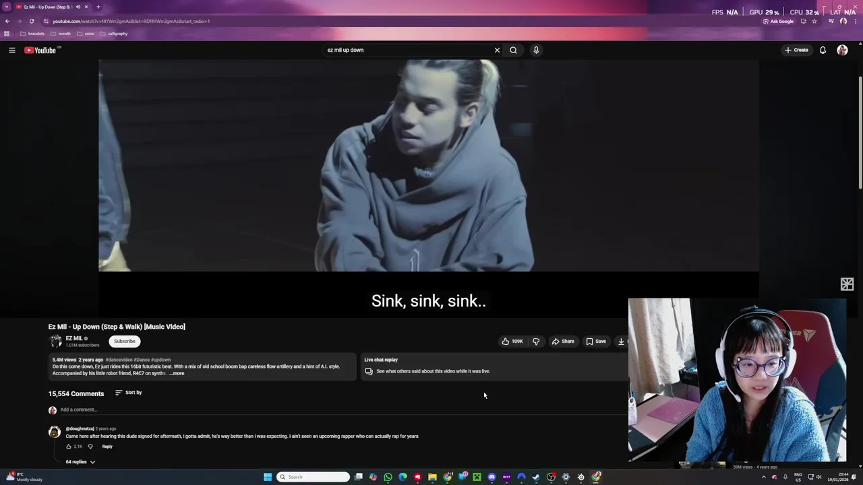Image resolution: width=863 pixels, height=485 pixels.
Task: Open the color bookmark folder
Action: pyautogui.click(x=86, y=34)
